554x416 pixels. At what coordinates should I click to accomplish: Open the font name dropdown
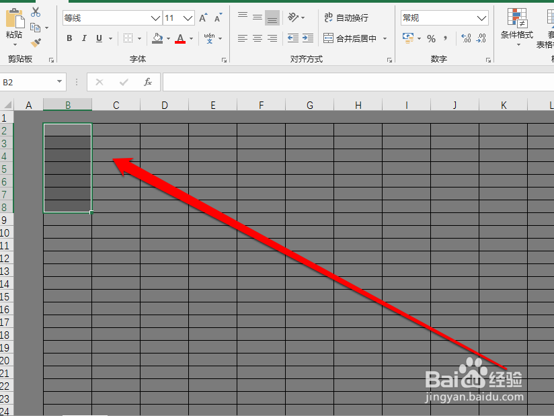pyautogui.click(x=156, y=17)
